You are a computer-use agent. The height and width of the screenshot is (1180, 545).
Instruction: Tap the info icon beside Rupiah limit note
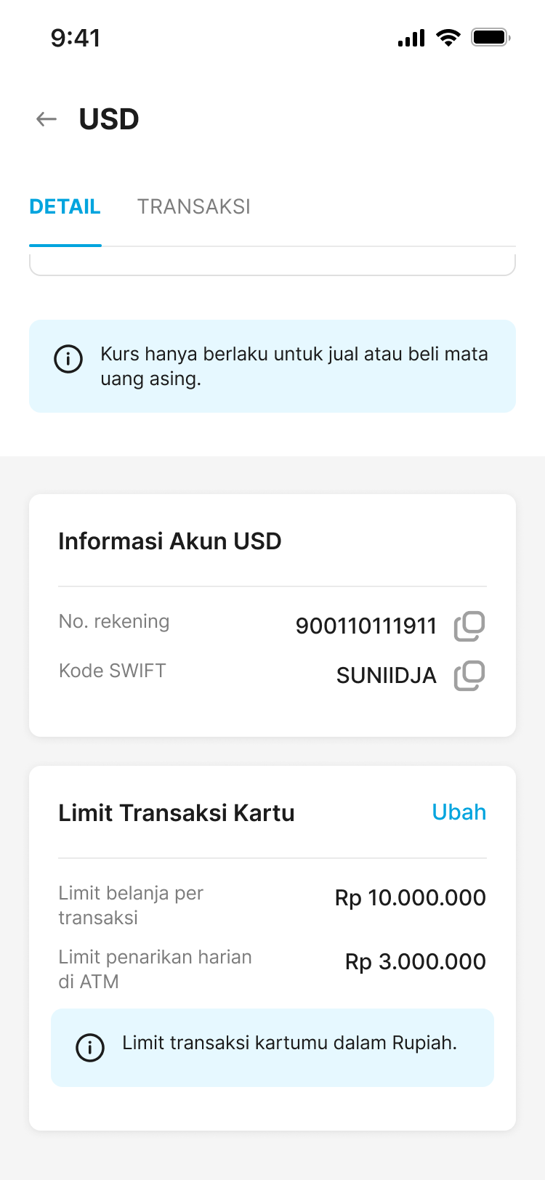(90, 1048)
